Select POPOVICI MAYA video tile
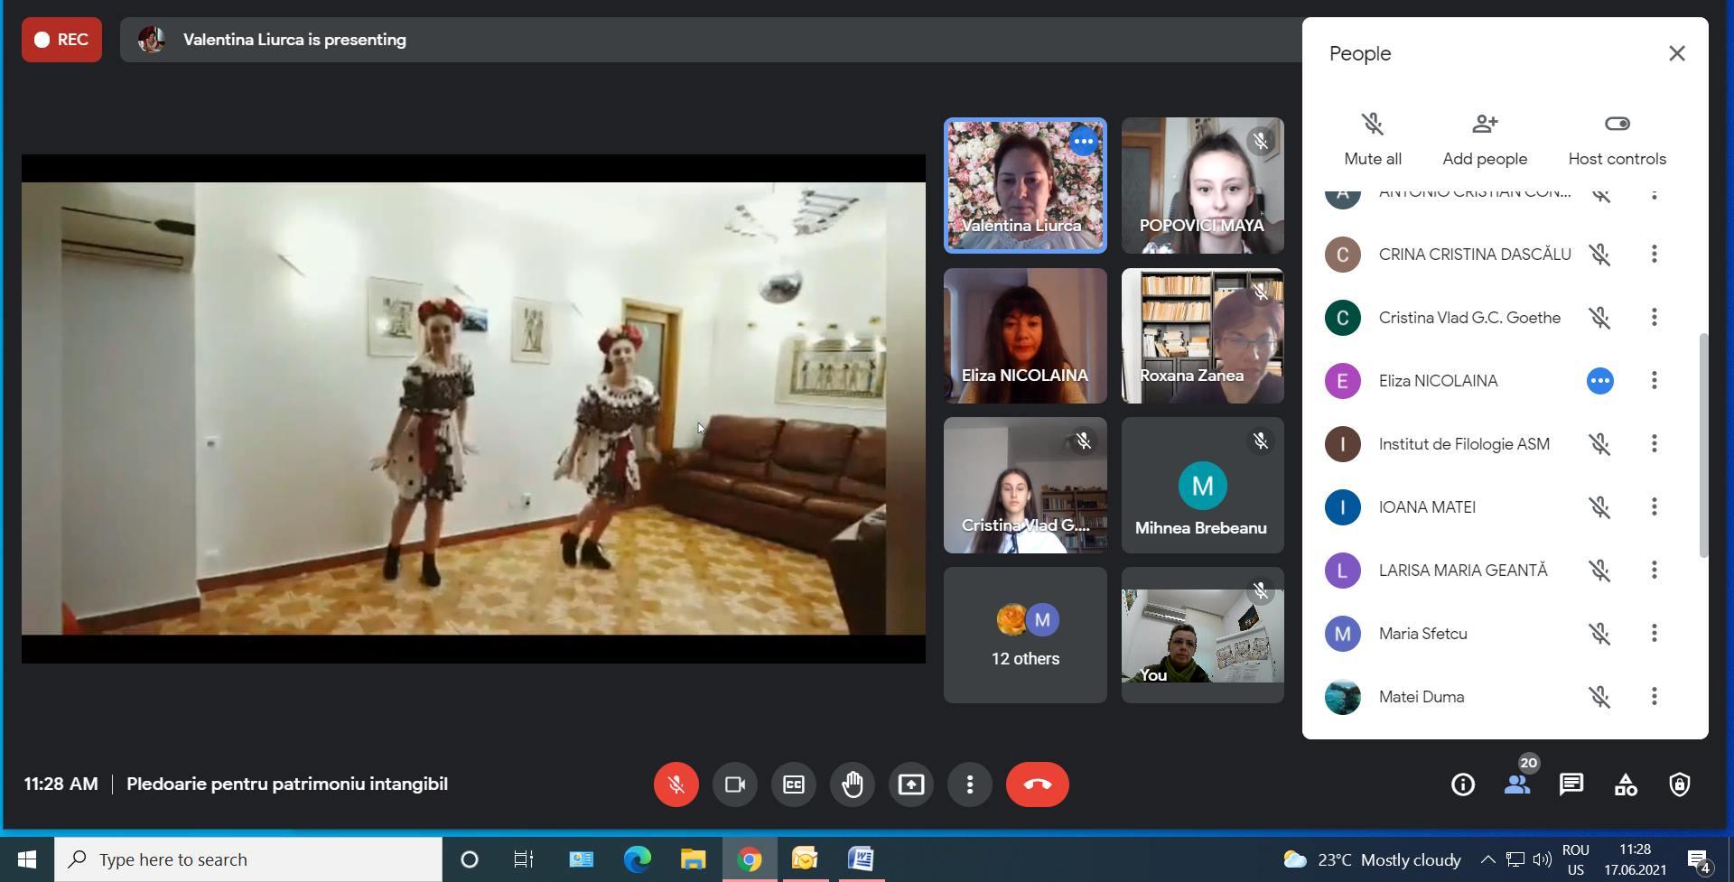The image size is (1734, 882). click(1202, 185)
